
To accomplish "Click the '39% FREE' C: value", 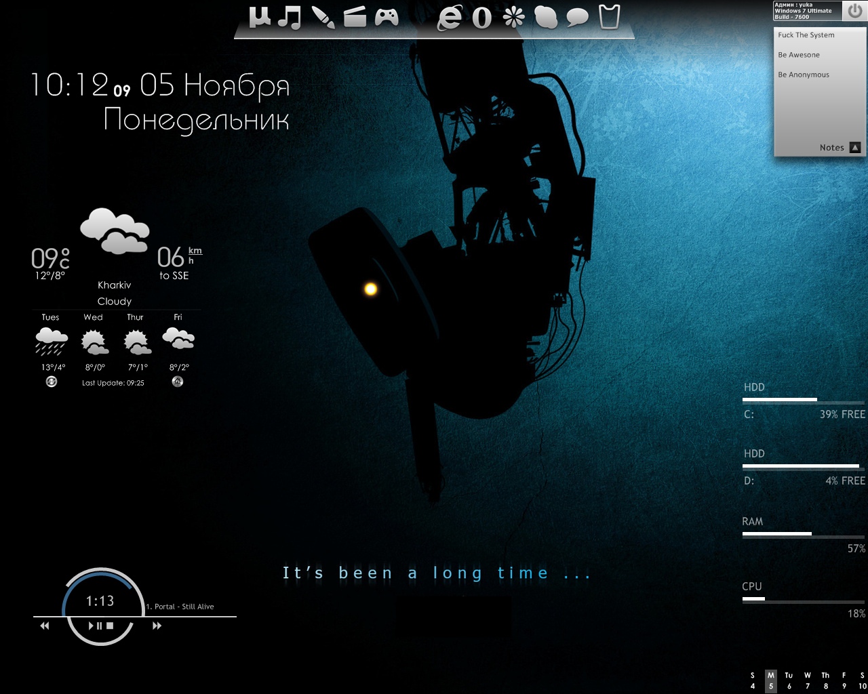I will (842, 414).
